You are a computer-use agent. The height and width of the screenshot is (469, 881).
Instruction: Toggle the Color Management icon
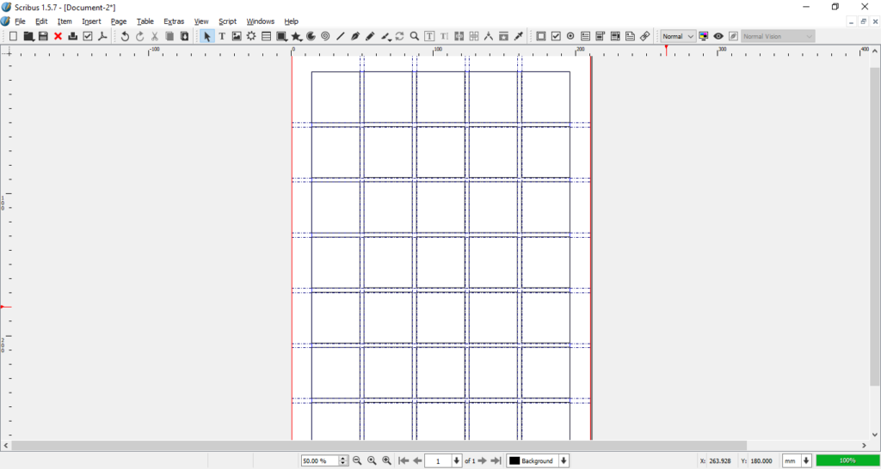coord(704,36)
